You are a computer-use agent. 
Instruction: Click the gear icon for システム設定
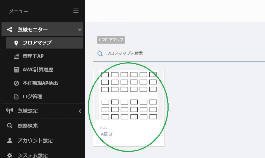tap(10, 155)
